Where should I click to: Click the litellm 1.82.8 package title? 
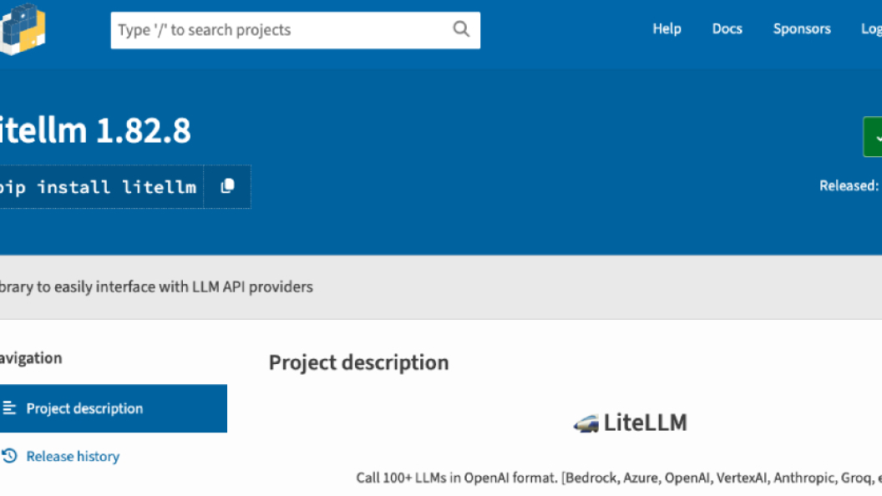94,131
